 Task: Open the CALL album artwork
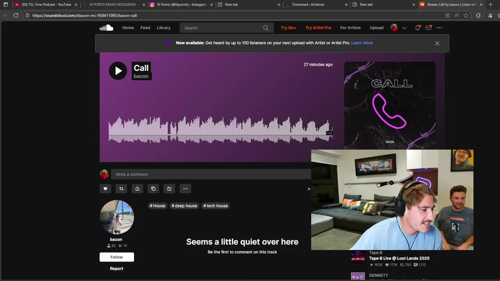(x=389, y=105)
